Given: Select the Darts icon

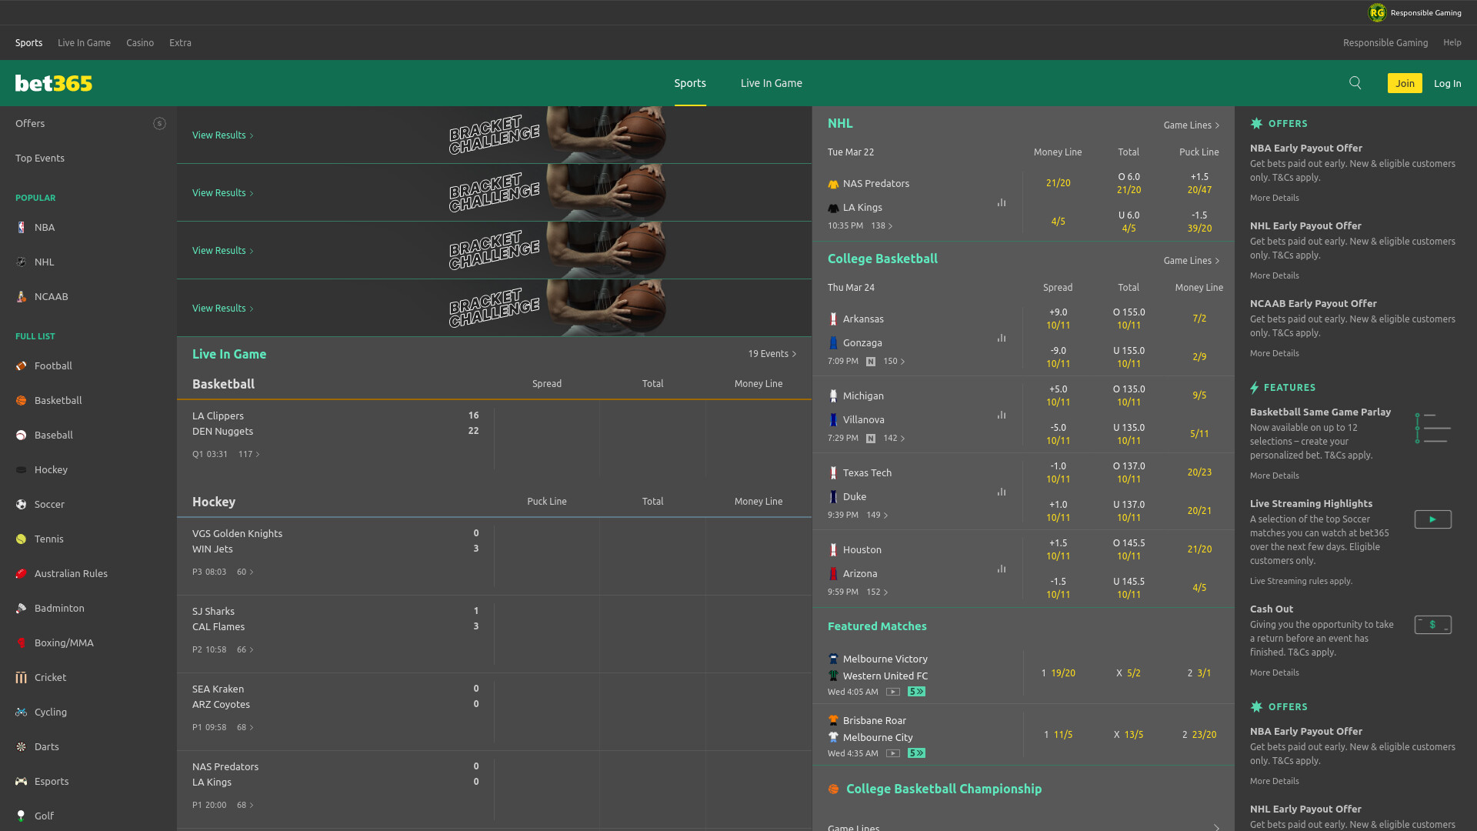Looking at the screenshot, I should click(x=22, y=746).
